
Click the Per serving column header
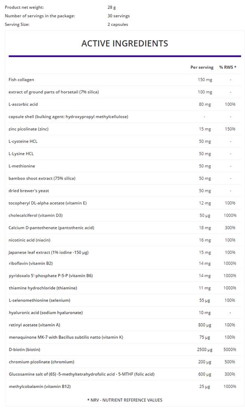[x=202, y=67]
